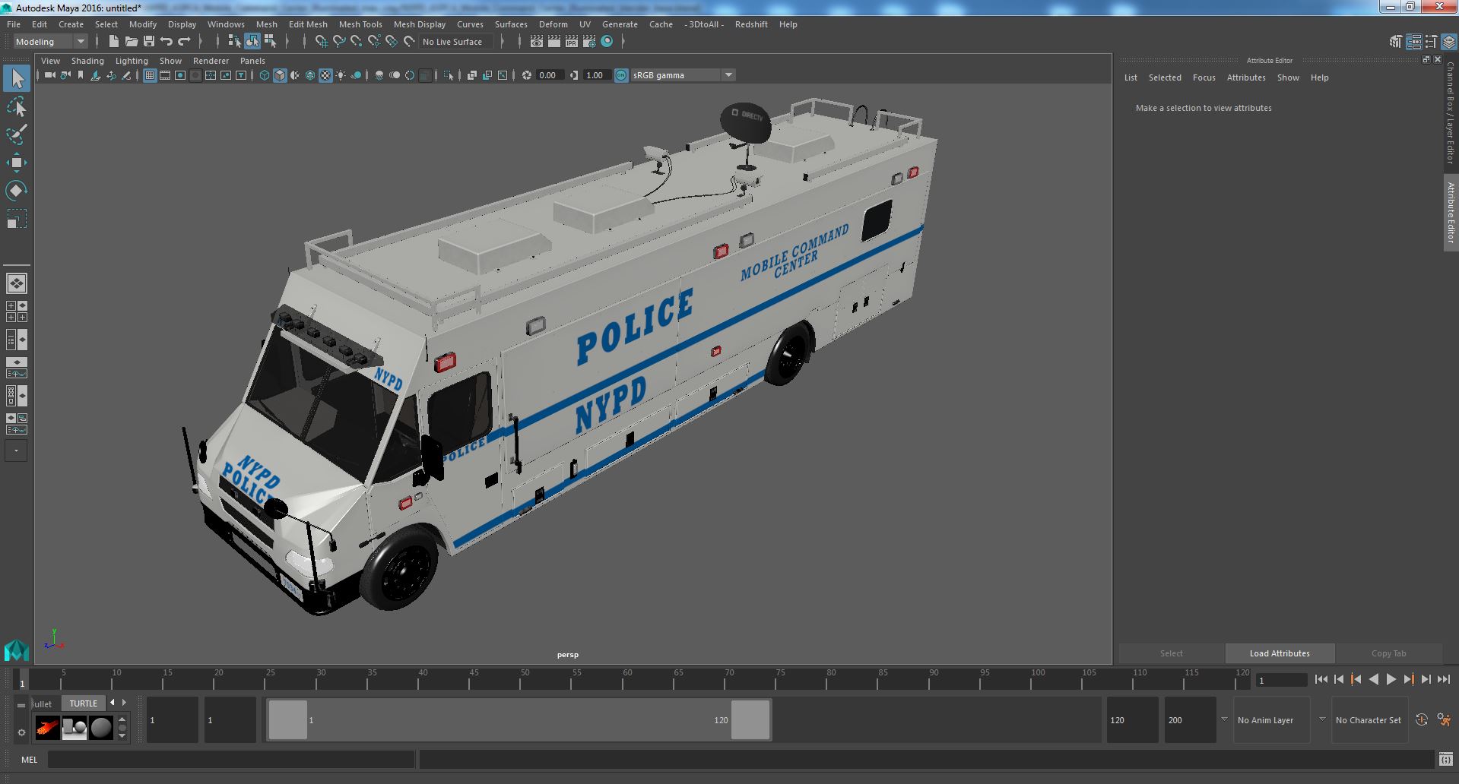Activate the Lasso select tool
The width and height of the screenshot is (1459, 784).
pyautogui.click(x=17, y=107)
